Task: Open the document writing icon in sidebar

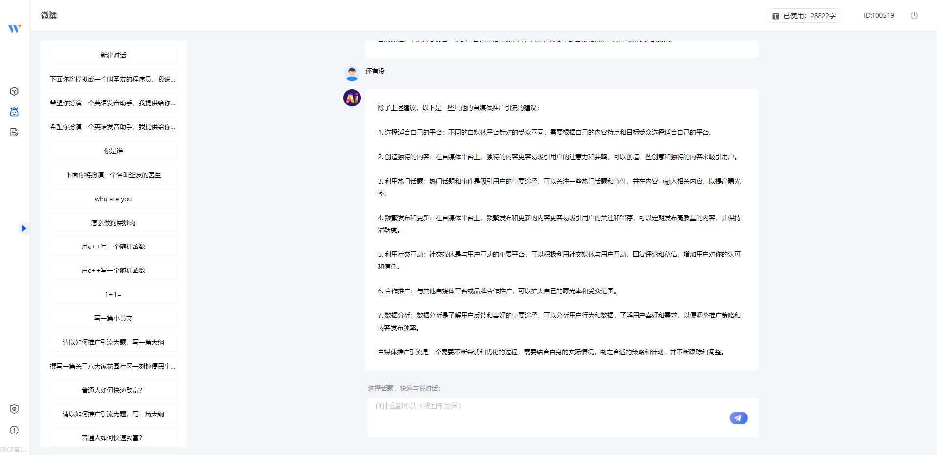Action: pyautogui.click(x=14, y=132)
